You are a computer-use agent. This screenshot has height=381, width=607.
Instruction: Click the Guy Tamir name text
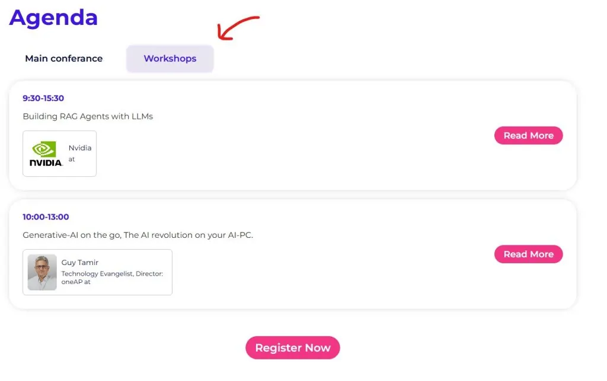pyautogui.click(x=80, y=262)
